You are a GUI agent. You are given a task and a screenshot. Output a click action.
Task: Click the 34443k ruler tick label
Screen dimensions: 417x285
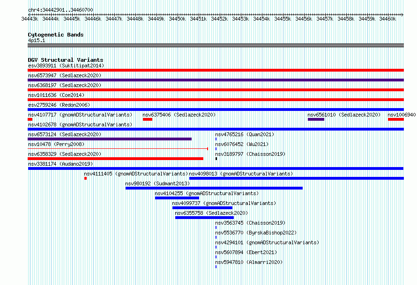point(30,19)
